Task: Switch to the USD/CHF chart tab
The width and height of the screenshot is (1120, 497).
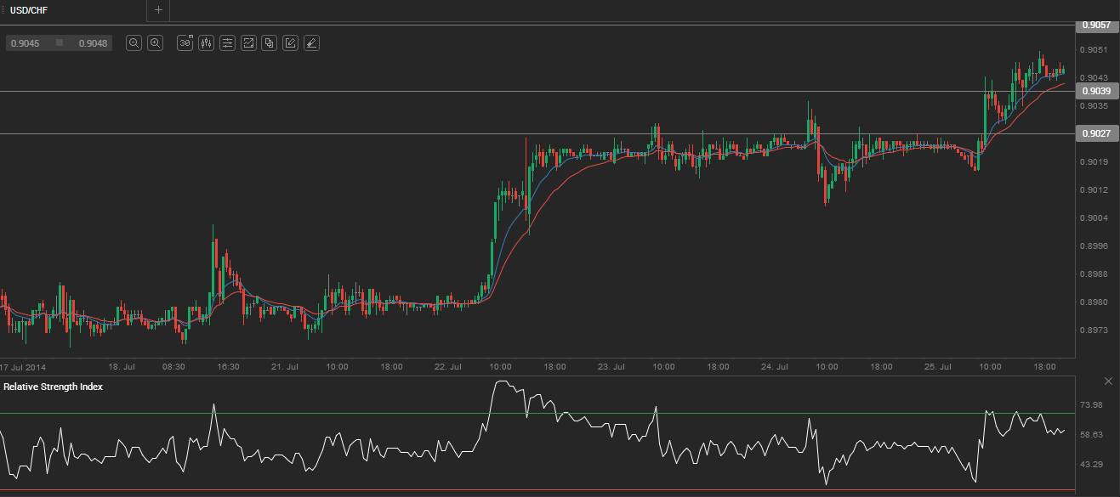Action: 29,10
